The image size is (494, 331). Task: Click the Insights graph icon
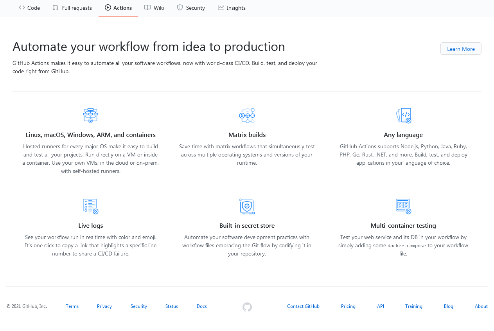pyautogui.click(x=221, y=7)
